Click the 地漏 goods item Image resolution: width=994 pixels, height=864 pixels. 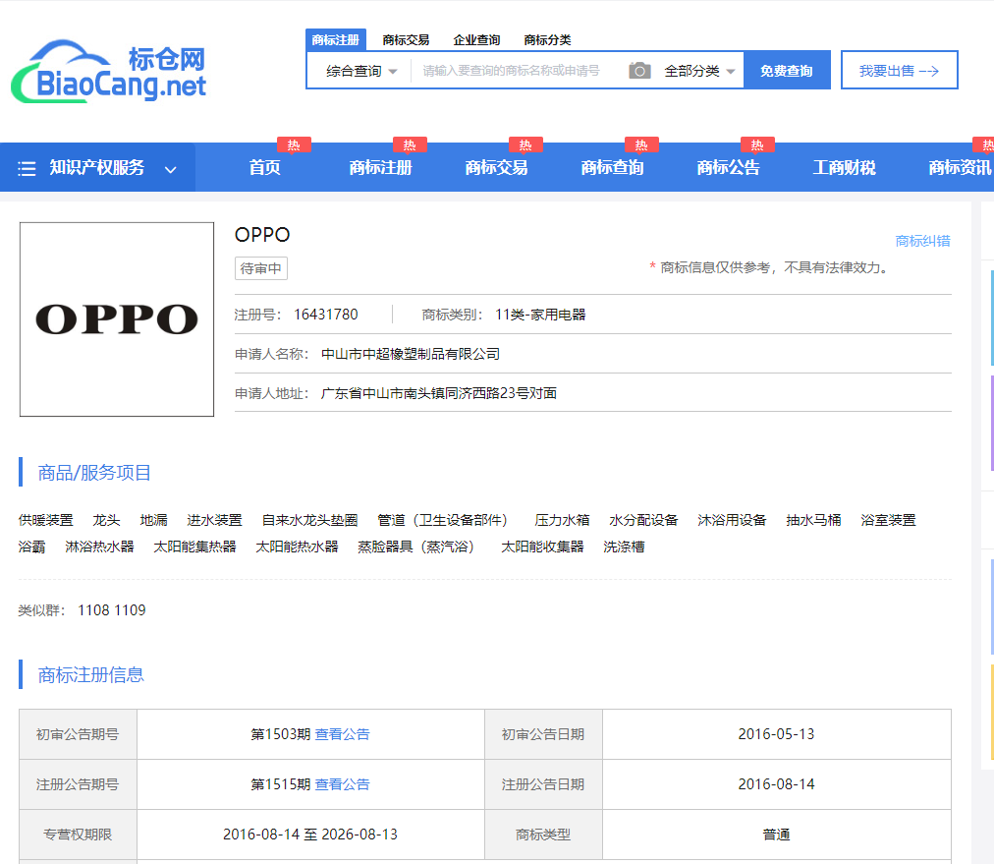tap(153, 520)
